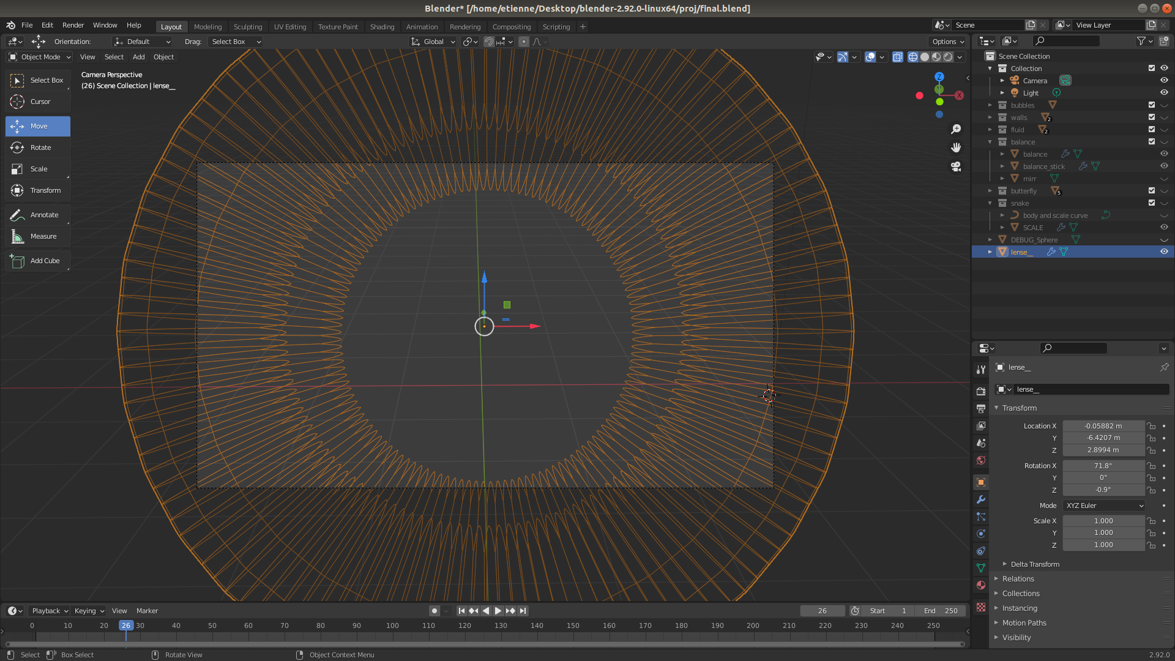This screenshot has width=1175, height=661.
Task: Open the Object Mode dropdown
Action: pyautogui.click(x=40, y=57)
